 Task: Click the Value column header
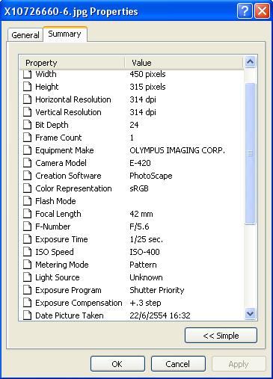click(183, 63)
